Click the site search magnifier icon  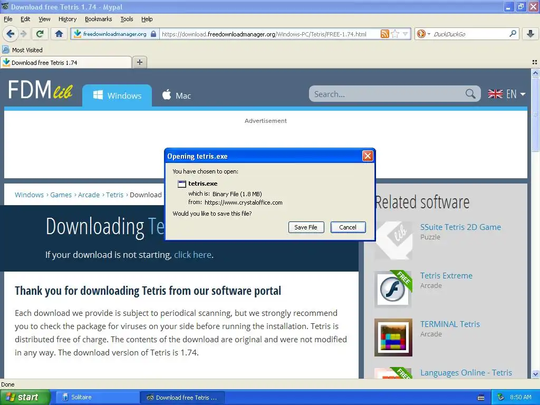coord(470,94)
